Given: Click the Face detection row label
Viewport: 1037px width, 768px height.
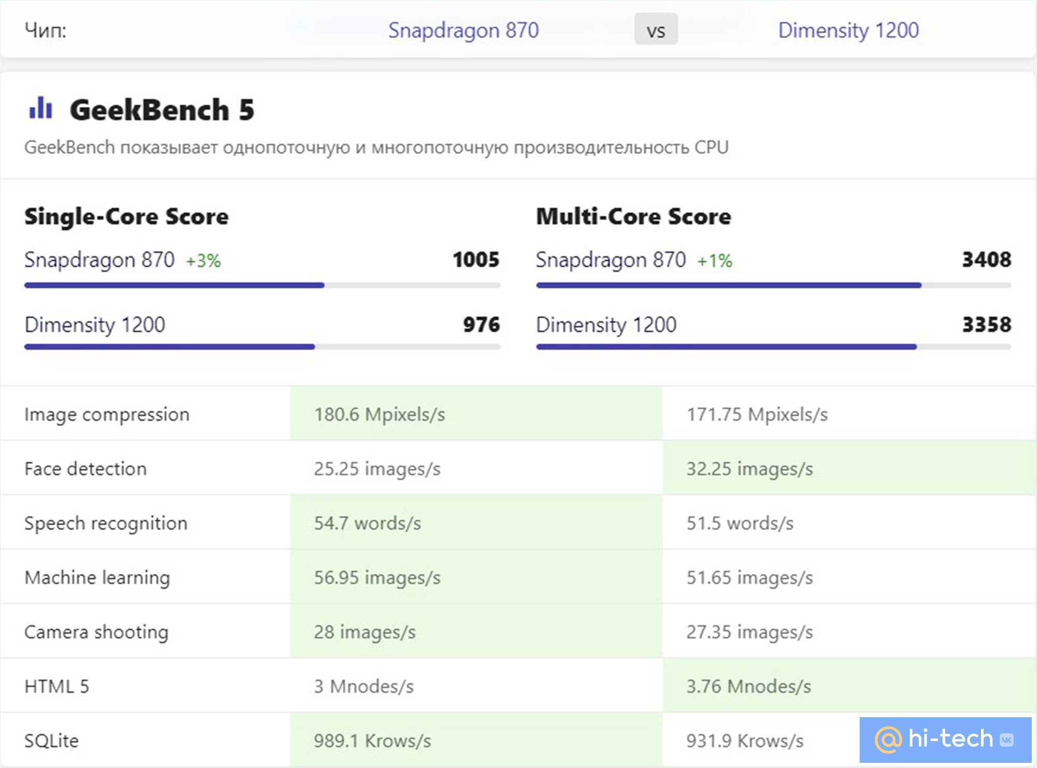Looking at the screenshot, I should [86, 469].
